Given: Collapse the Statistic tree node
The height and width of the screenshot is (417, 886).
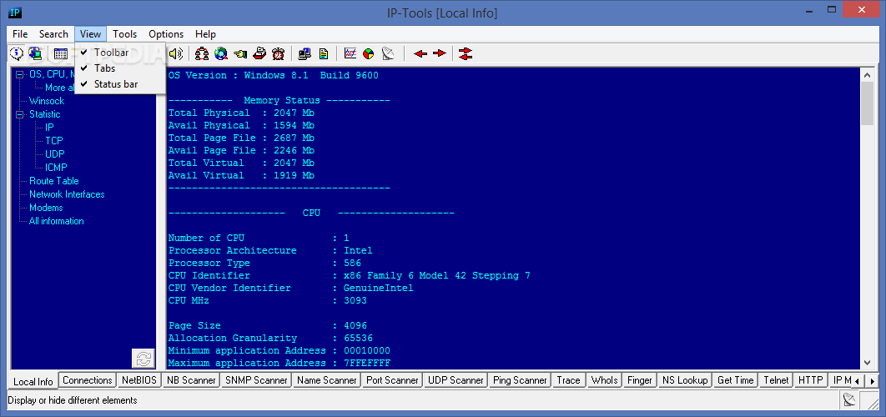Looking at the screenshot, I should click(x=20, y=114).
